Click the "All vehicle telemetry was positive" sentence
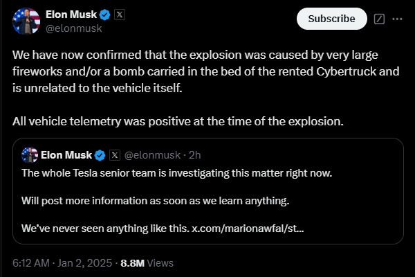Screen dimensions: 415x277 178,121
